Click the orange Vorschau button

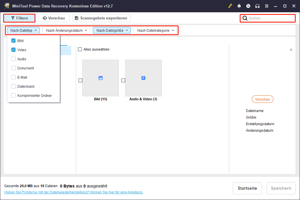click(262, 99)
